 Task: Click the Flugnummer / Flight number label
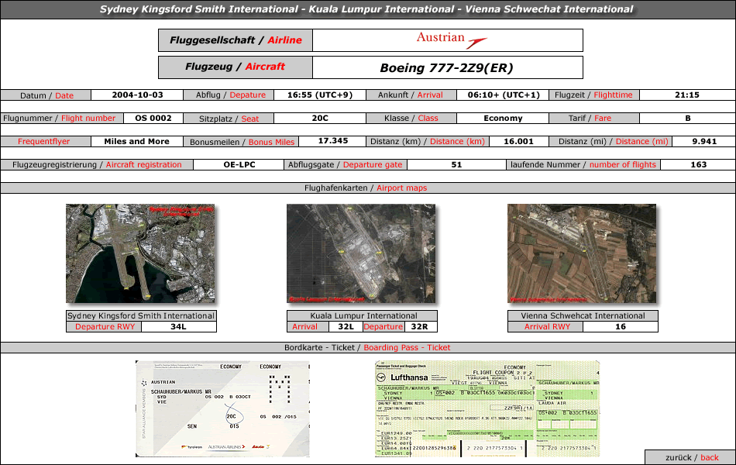pos(59,119)
